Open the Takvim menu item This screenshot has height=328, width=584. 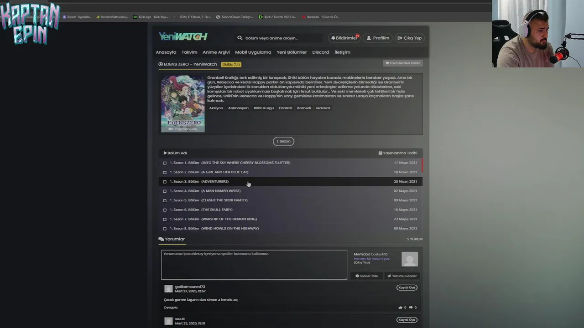point(189,52)
